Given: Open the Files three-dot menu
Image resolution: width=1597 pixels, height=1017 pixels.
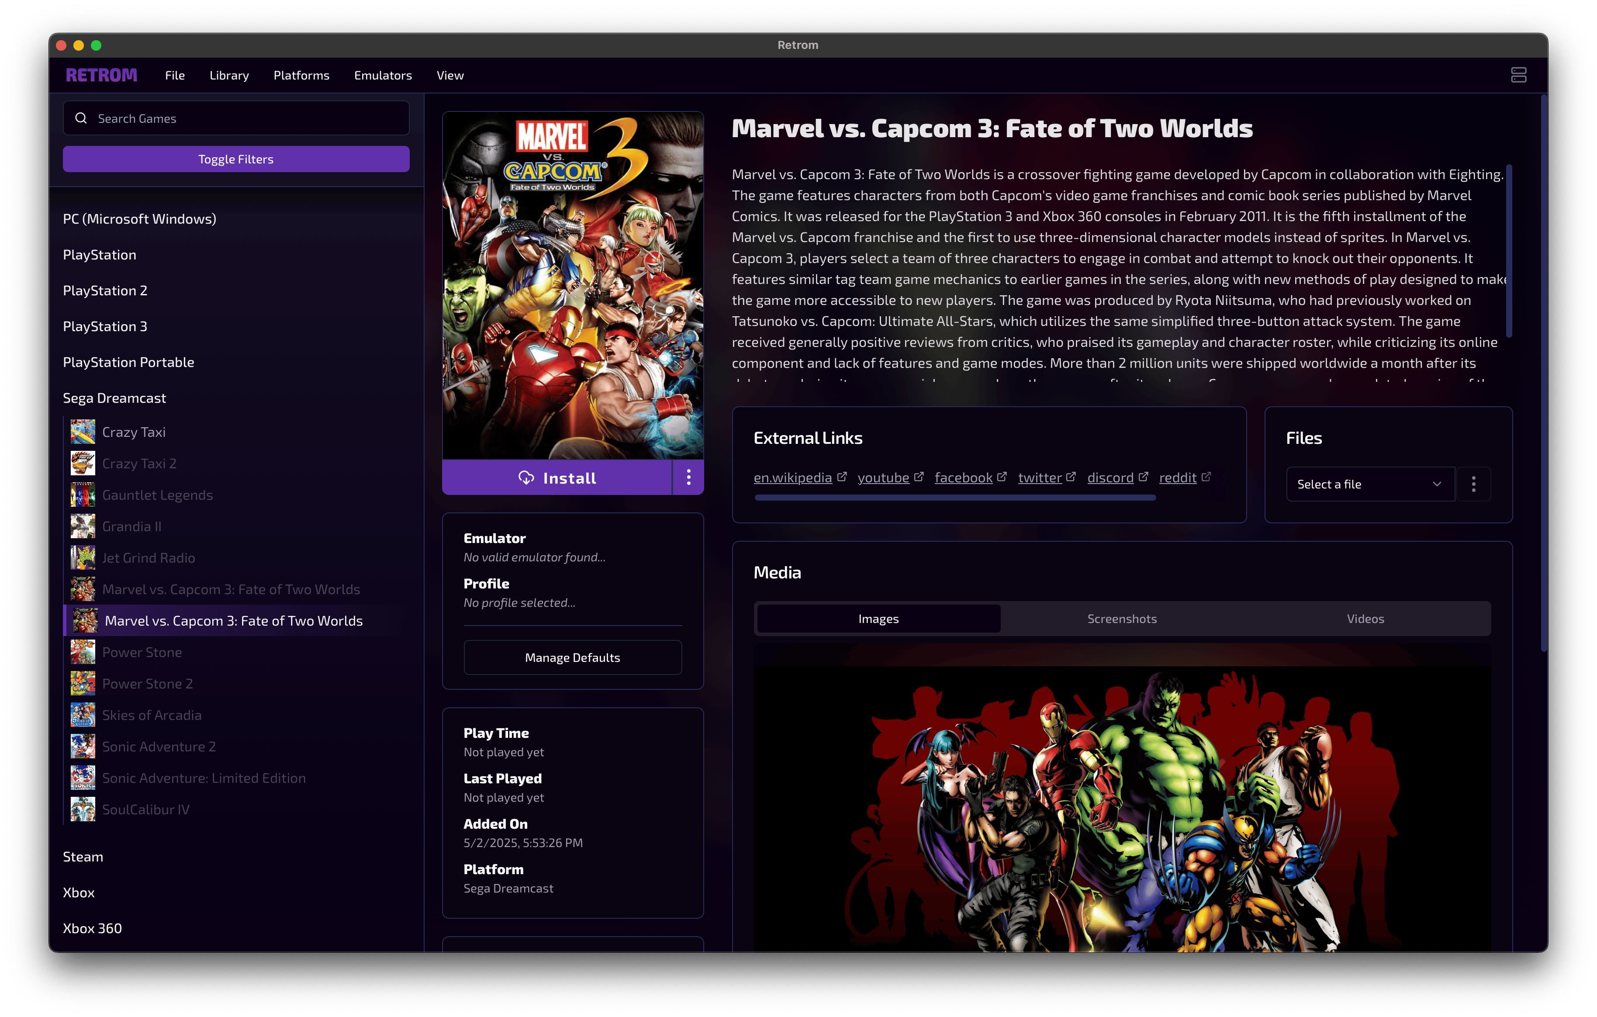Looking at the screenshot, I should (x=1473, y=484).
